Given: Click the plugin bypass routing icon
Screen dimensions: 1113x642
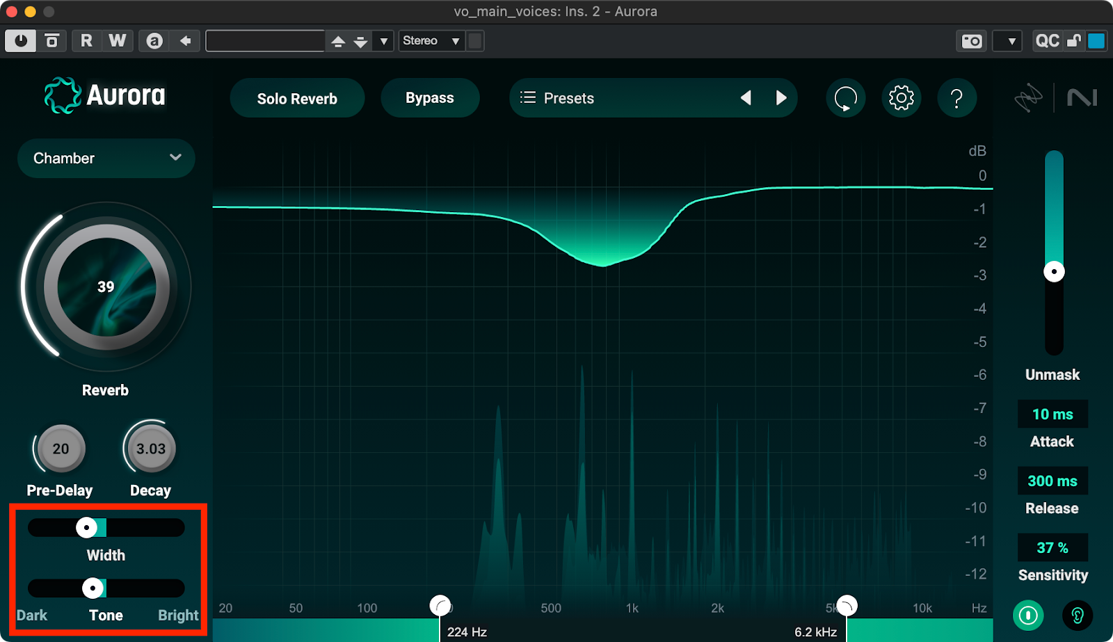Looking at the screenshot, I should tap(52, 41).
